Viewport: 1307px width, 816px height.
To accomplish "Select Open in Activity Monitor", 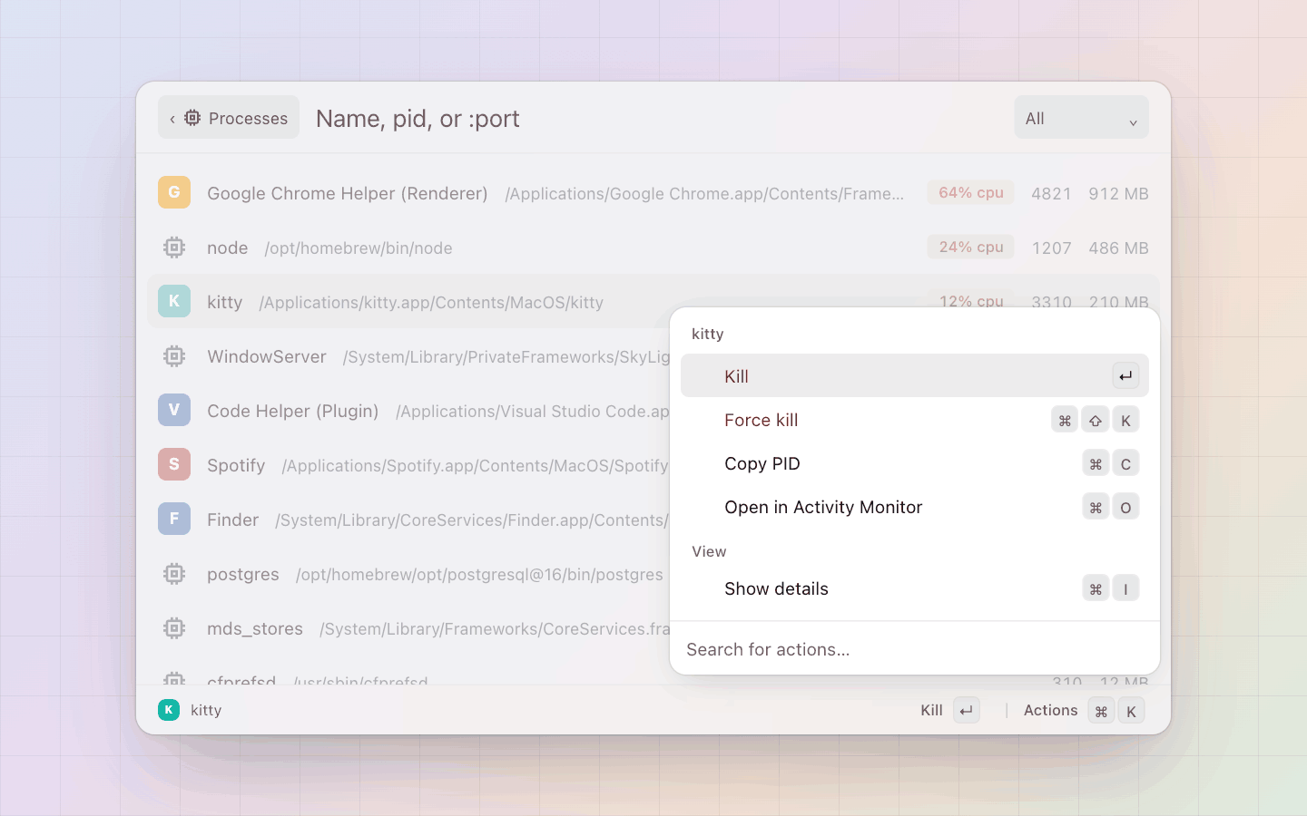I will tap(915, 507).
